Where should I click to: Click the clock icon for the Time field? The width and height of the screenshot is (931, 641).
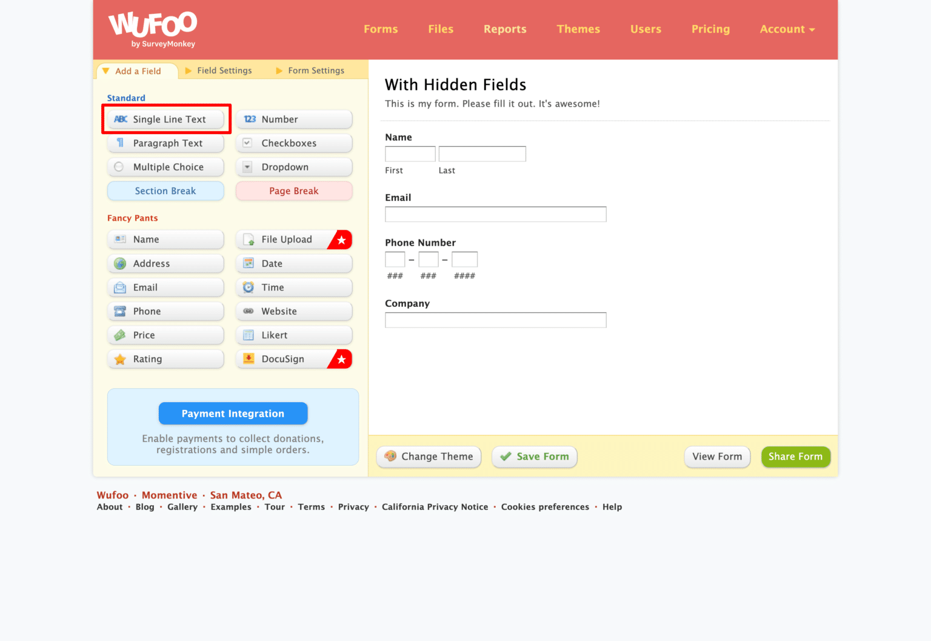(x=249, y=287)
